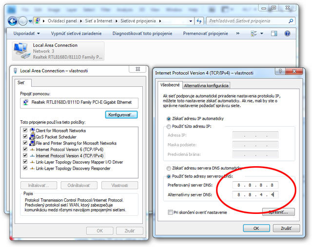Switch to Alternatívna konfigurácia tab

point(206,86)
